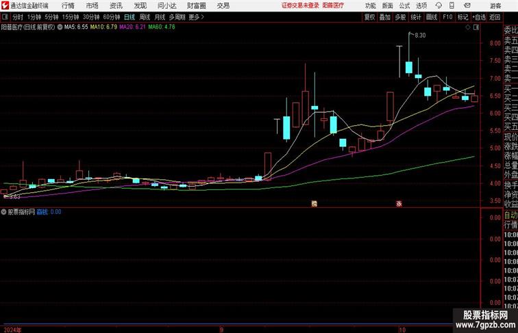Click the 返回 back button
The image size is (518, 333).
(x=495, y=17)
